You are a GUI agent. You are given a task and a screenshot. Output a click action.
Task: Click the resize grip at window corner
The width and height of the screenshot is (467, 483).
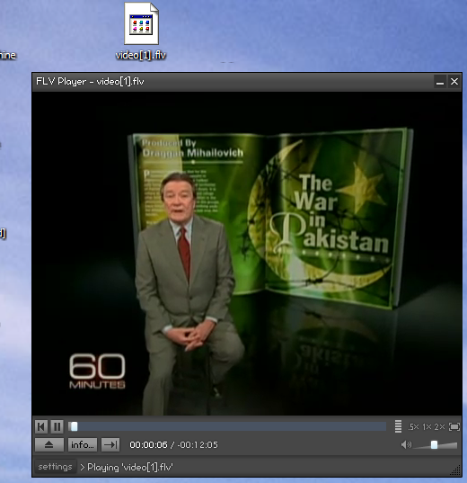(456, 470)
